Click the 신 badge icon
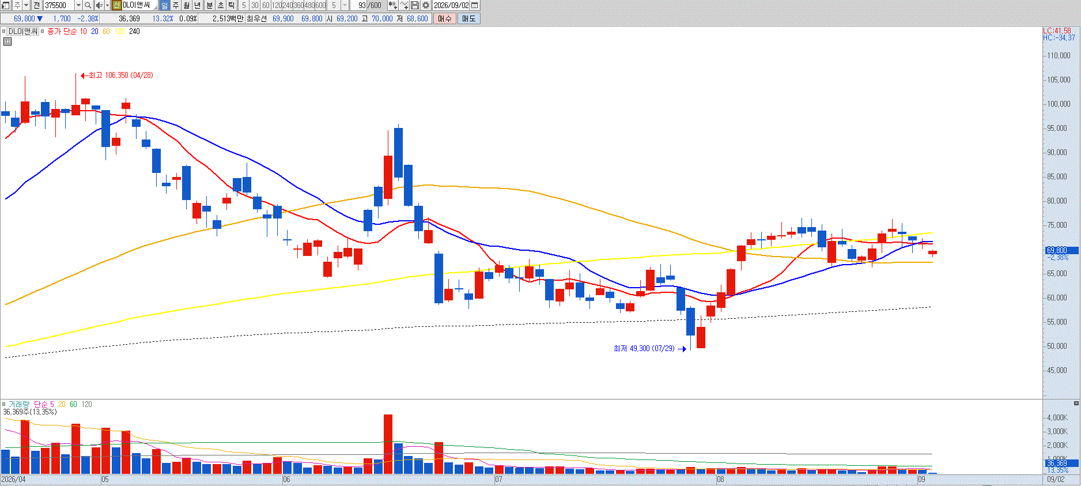The height and width of the screenshot is (486, 1081). [116, 5]
